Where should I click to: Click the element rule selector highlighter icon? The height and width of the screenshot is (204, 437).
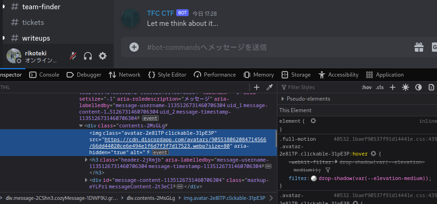pyautogui.click(x=313, y=121)
